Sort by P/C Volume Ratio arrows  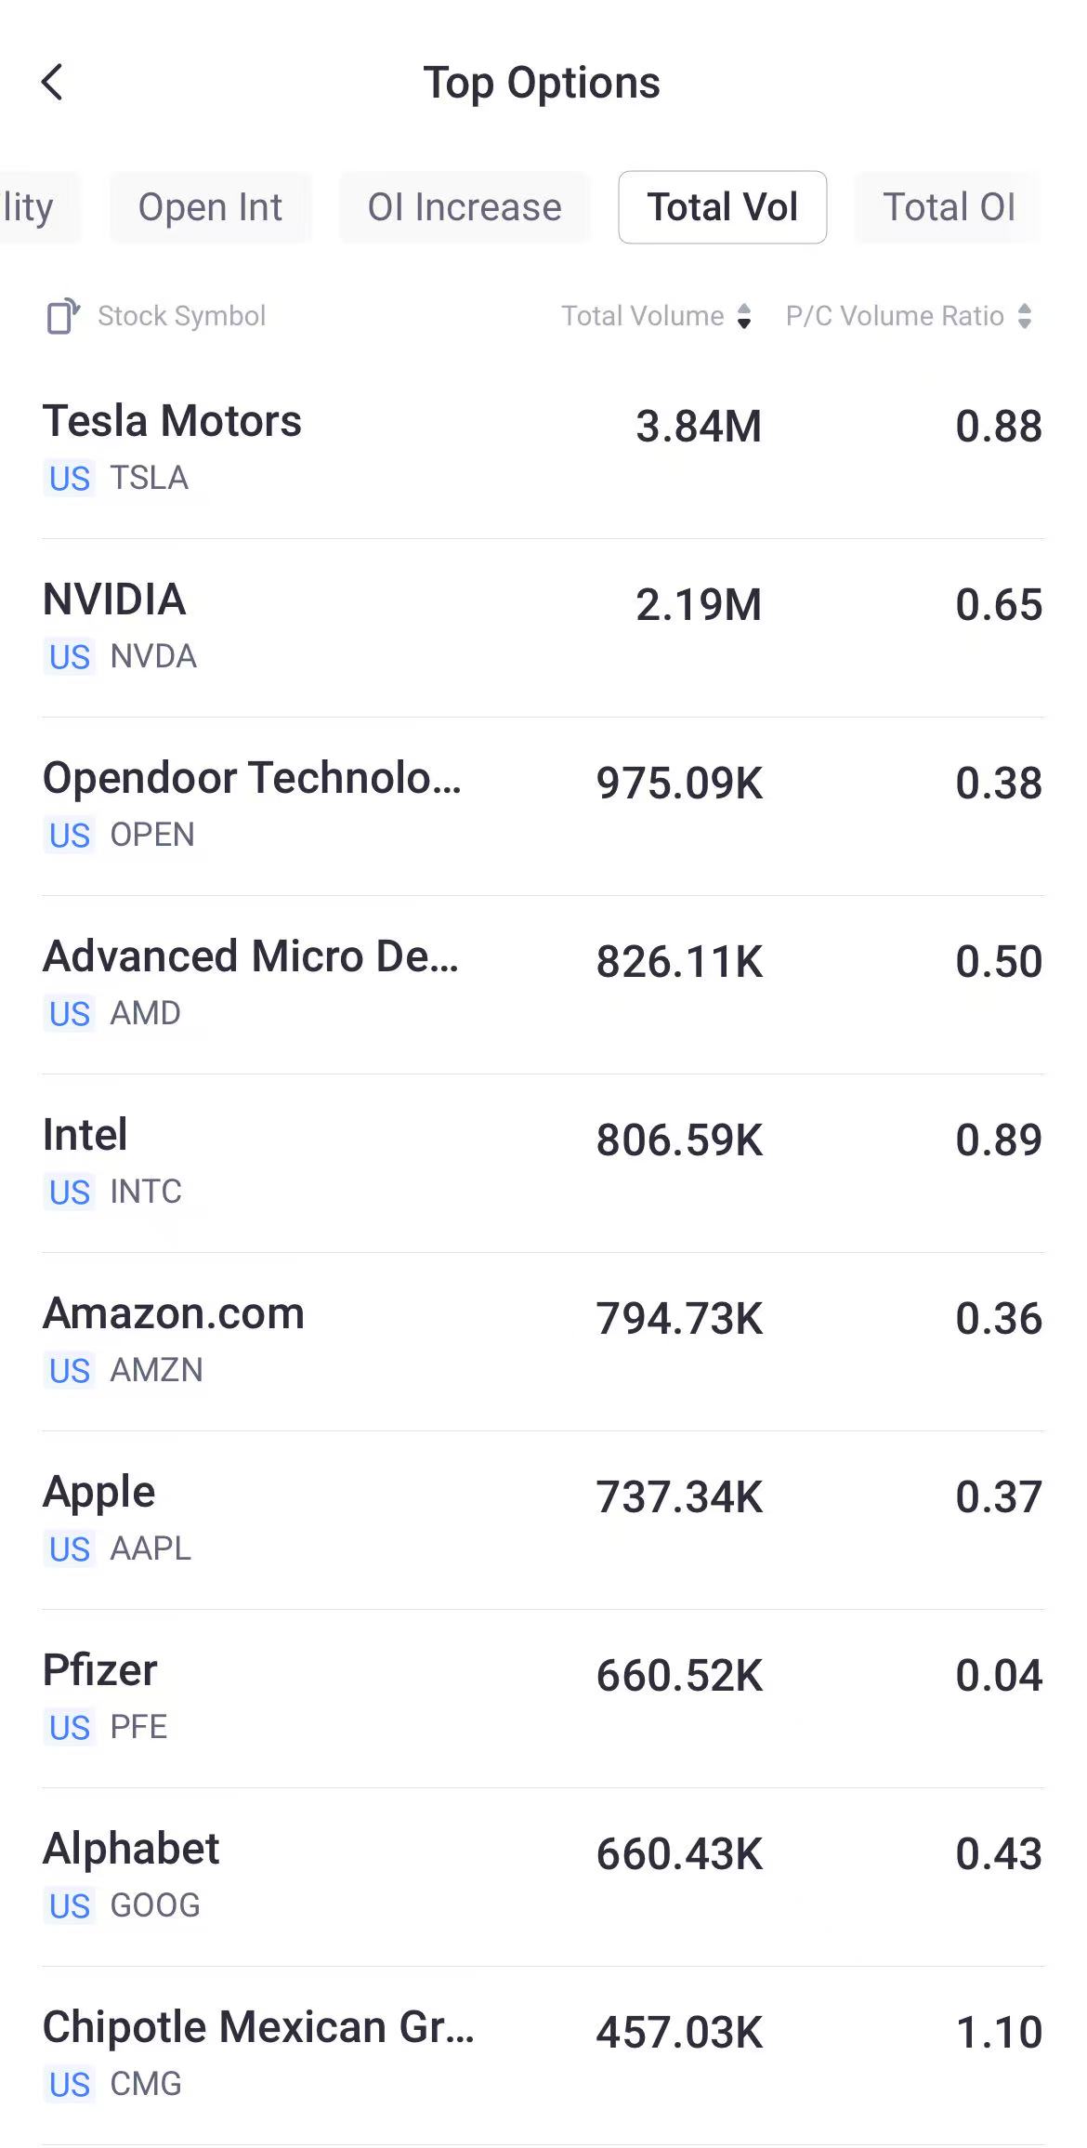pos(1024,316)
